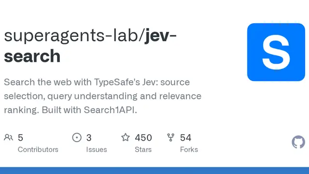The height and width of the screenshot is (174, 309).
Task: Click the Issues circle-dot icon
Action: 77,137
